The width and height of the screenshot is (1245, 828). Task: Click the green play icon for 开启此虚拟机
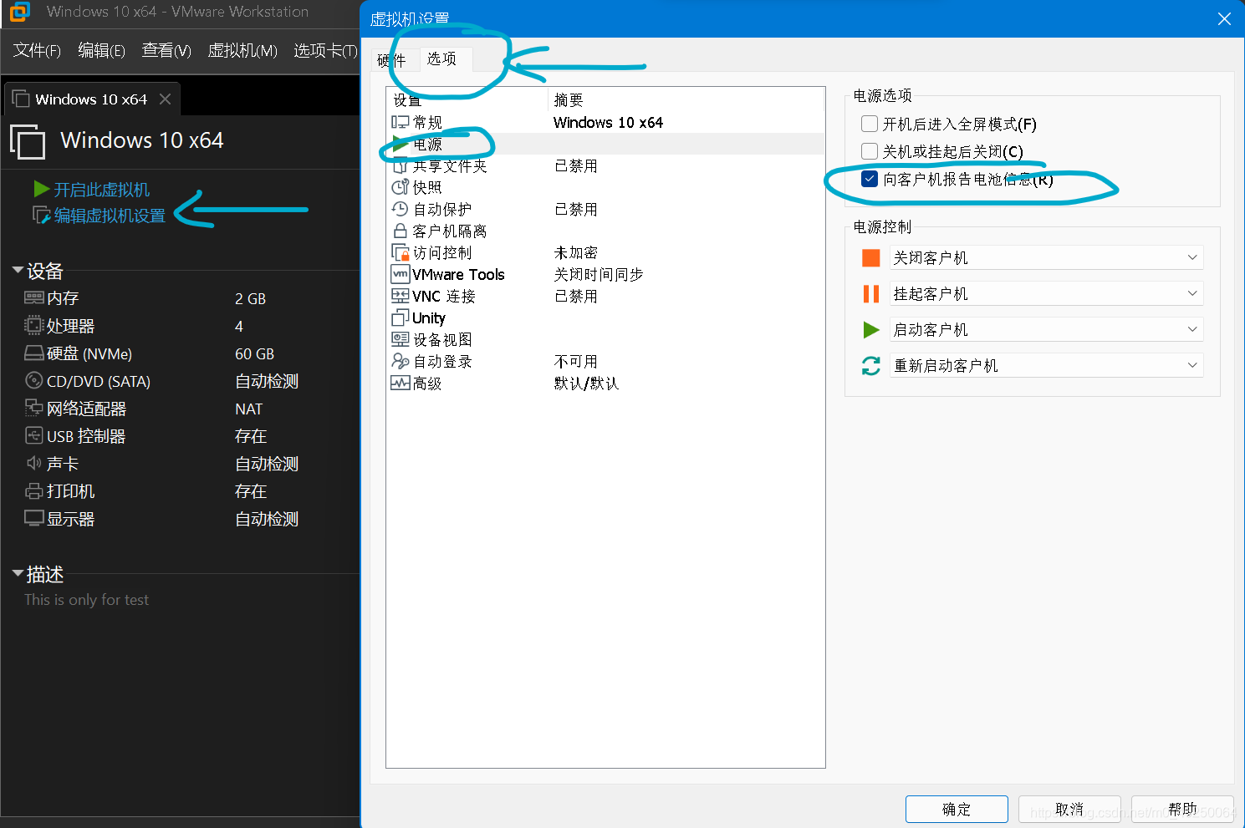(x=42, y=189)
